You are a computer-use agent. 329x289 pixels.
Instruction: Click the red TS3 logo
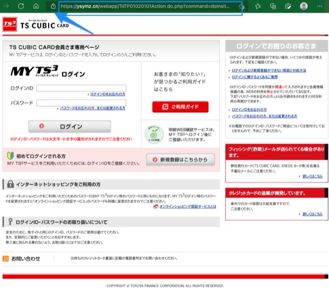pyautogui.click(x=10, y=24)
